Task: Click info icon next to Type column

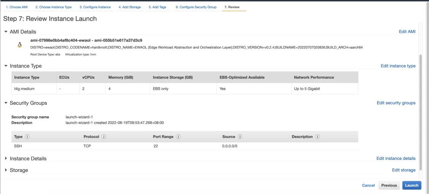Action: [28, 137]
